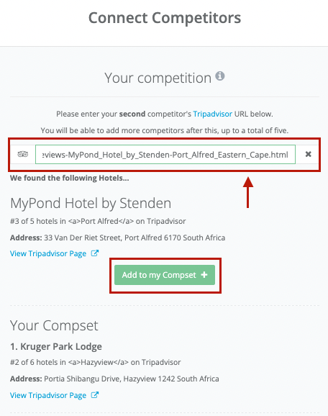The height and width of the screenshot is (416, 328).
Task: Click the Your competition heading text
Action: (x=158, y=78)
